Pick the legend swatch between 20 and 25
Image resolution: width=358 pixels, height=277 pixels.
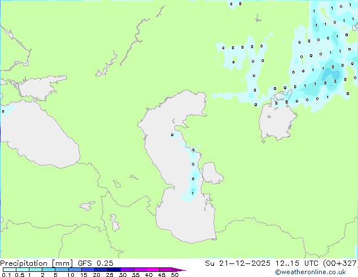coord(101,270)
